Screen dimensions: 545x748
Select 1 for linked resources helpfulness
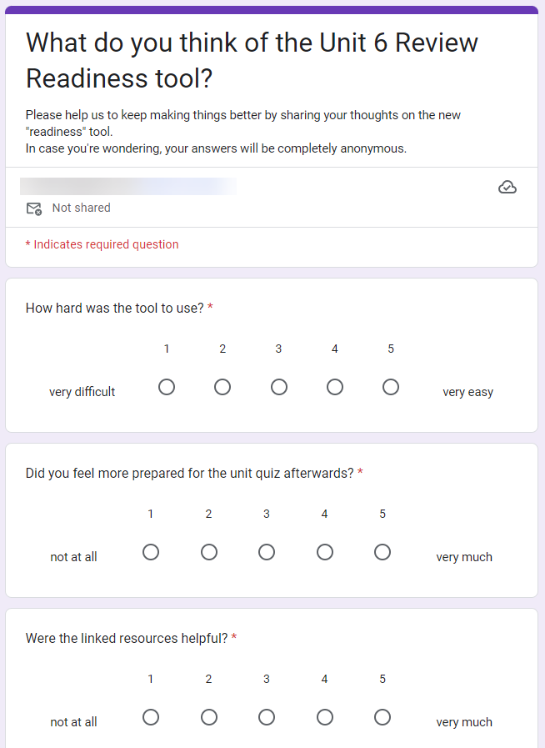tap(151, 717)
